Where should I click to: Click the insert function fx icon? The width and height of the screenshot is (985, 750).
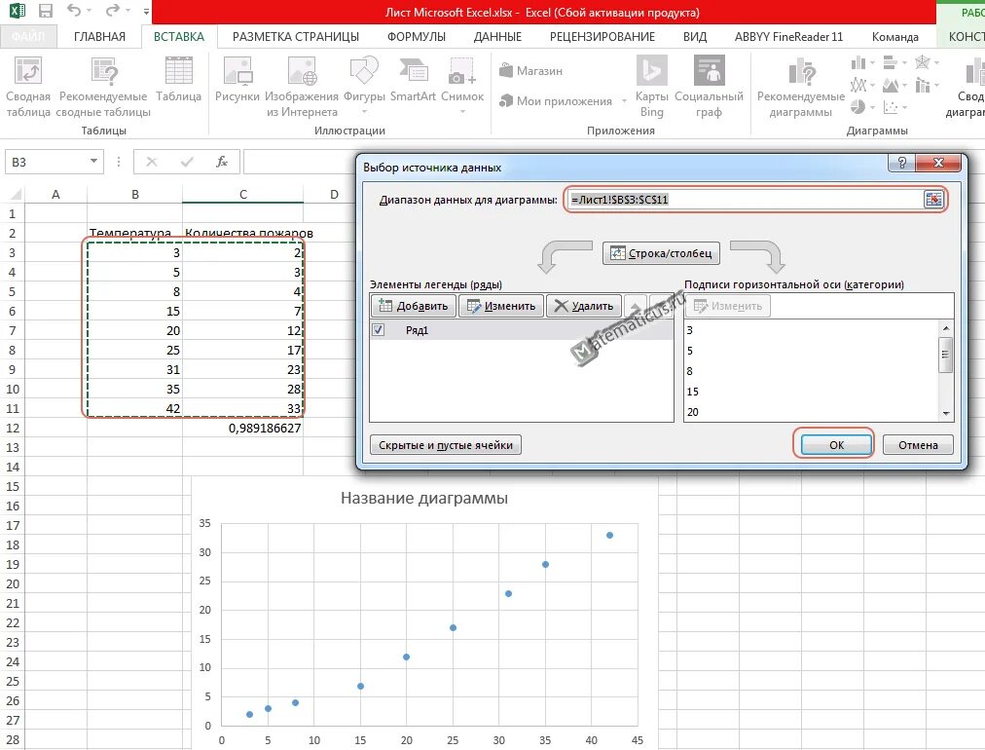[221, 162]
